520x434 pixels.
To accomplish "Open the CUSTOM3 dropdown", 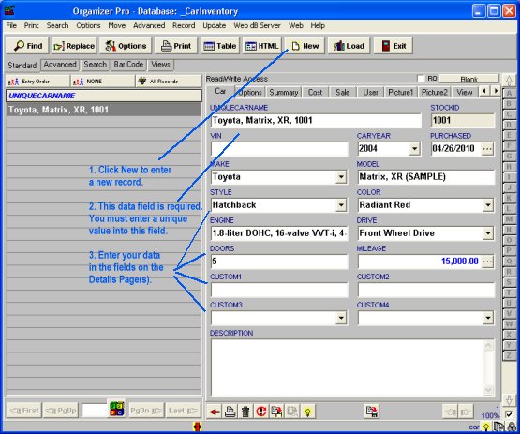I will (x=341, y=318).
